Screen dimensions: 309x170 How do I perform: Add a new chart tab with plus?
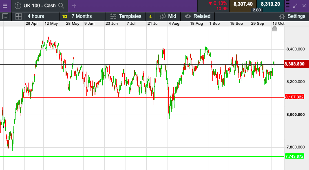pyautogui.click(x=74, y=6)
